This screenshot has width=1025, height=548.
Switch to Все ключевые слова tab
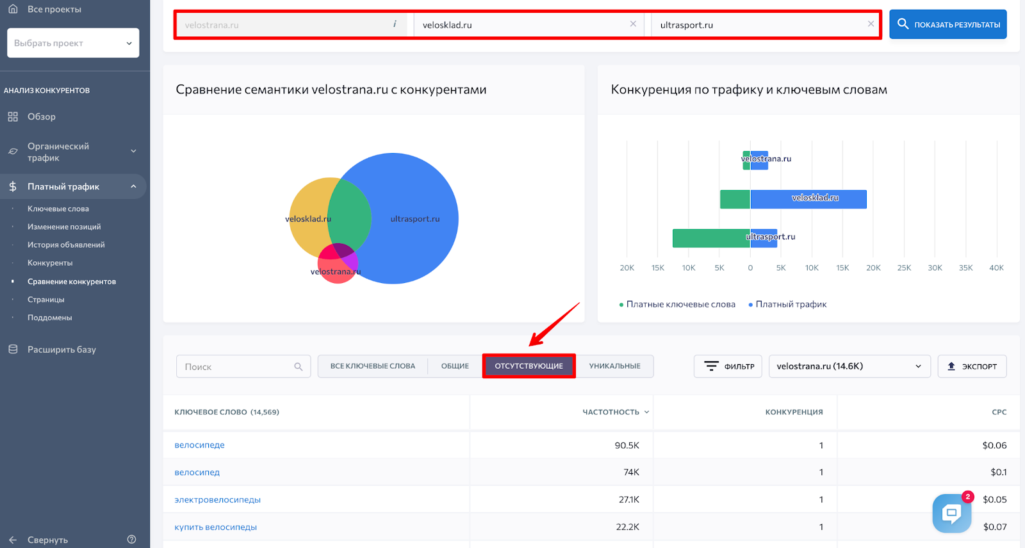(x=373, y=366)
